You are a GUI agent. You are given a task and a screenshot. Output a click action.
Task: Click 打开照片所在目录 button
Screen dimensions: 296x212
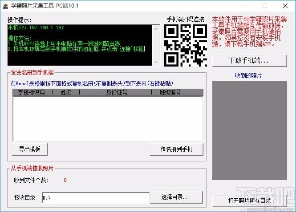[x=249, y=200]
